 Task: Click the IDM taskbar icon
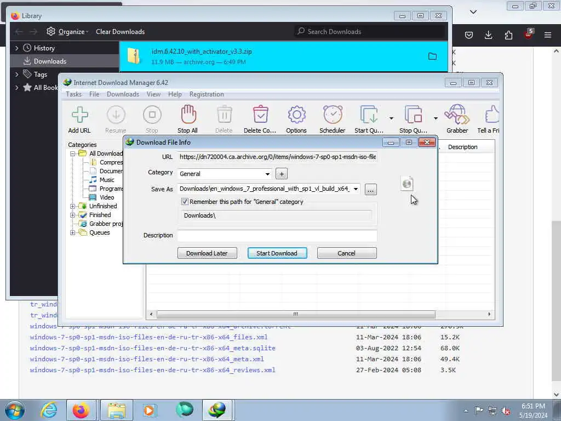(x=217, y=410)
